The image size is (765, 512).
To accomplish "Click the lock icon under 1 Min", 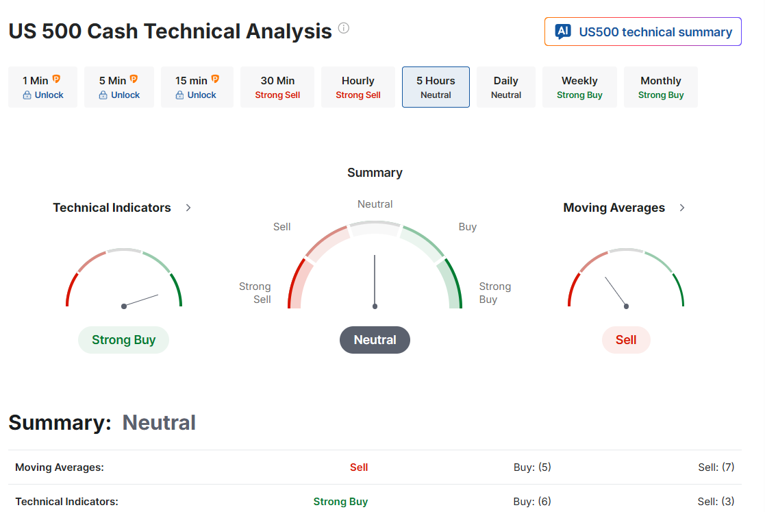I will coord(27,95).
